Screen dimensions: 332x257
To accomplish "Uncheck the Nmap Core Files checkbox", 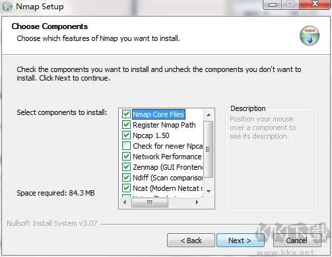I will pos(126,114).
